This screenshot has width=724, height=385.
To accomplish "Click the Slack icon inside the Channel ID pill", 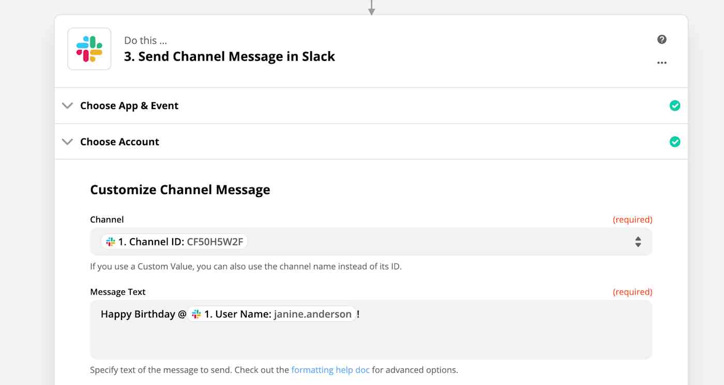I will pos(110,241).
